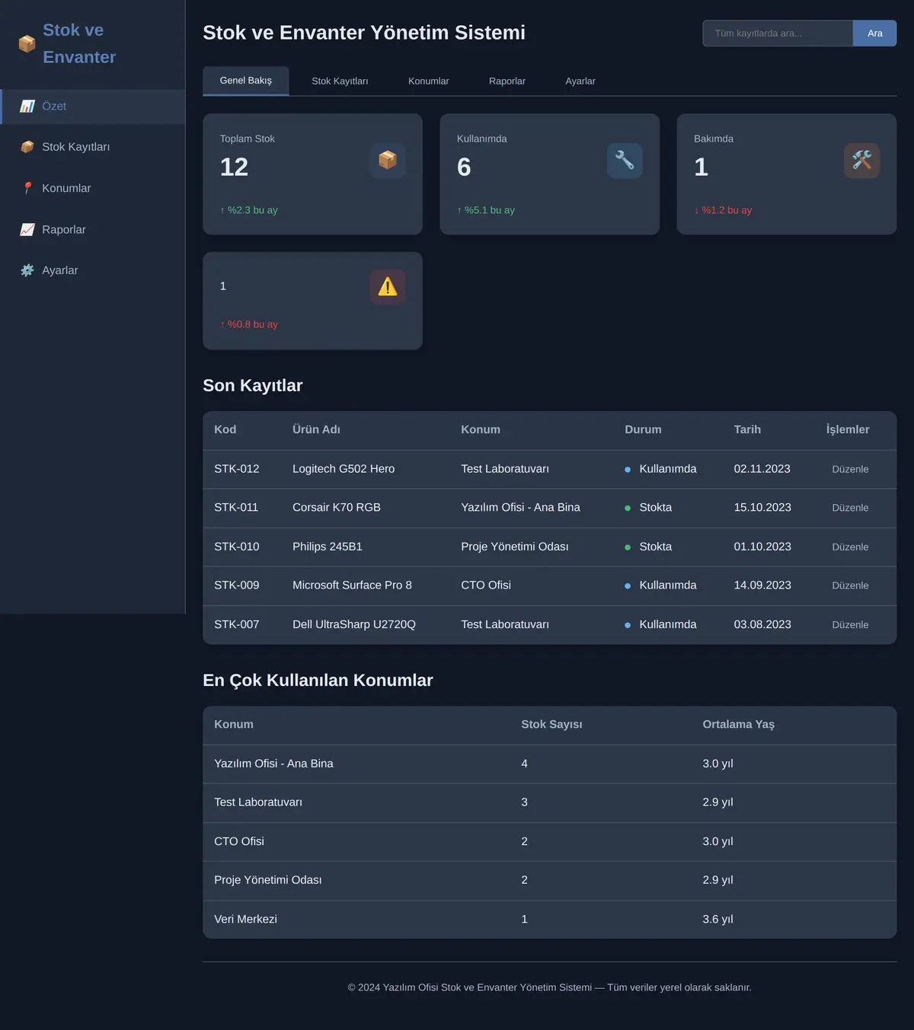Open the Ayarlar tab

[580, 81]
